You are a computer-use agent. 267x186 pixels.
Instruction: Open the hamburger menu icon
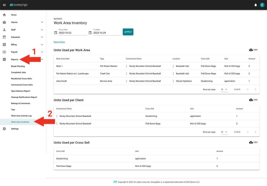4,5
